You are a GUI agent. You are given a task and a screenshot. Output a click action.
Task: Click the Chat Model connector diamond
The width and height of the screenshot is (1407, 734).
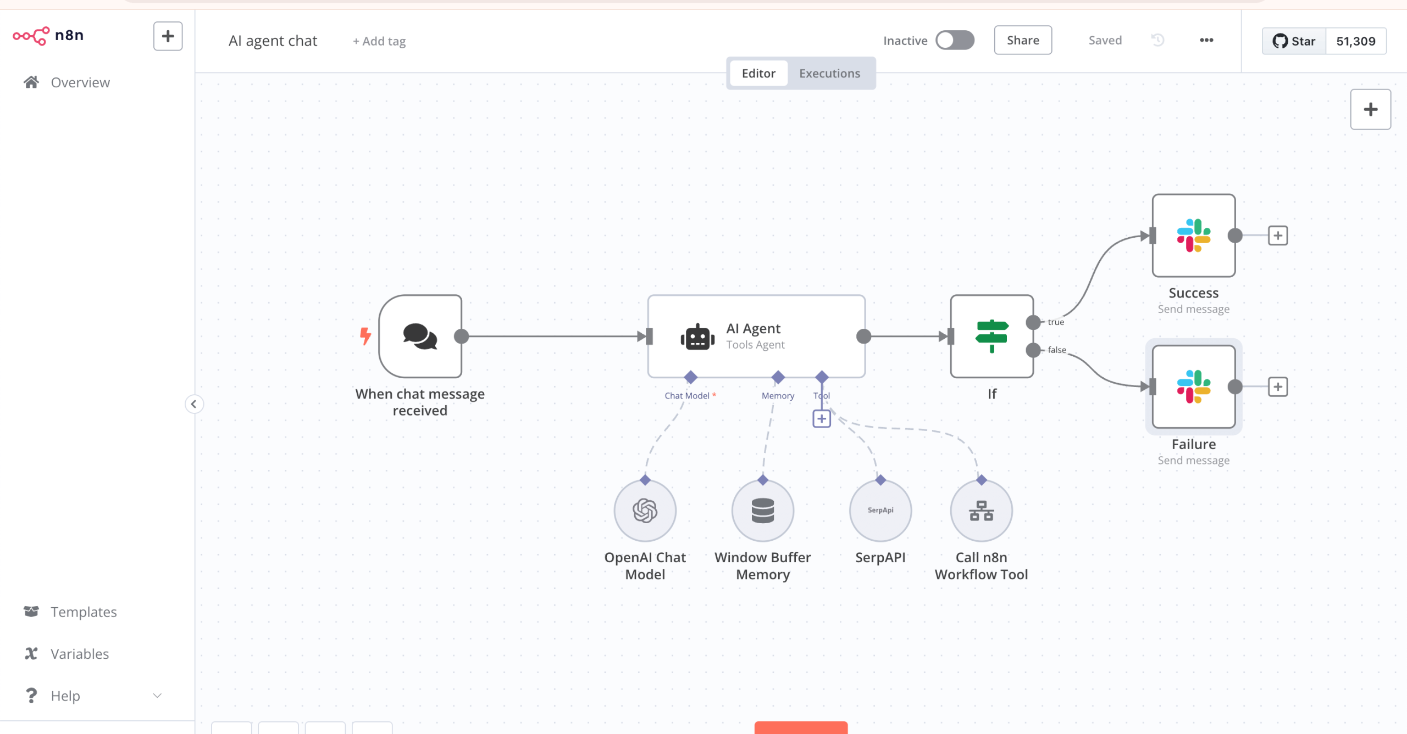[691, 377]
